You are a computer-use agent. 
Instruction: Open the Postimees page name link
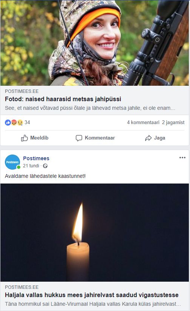click(36, 158)
